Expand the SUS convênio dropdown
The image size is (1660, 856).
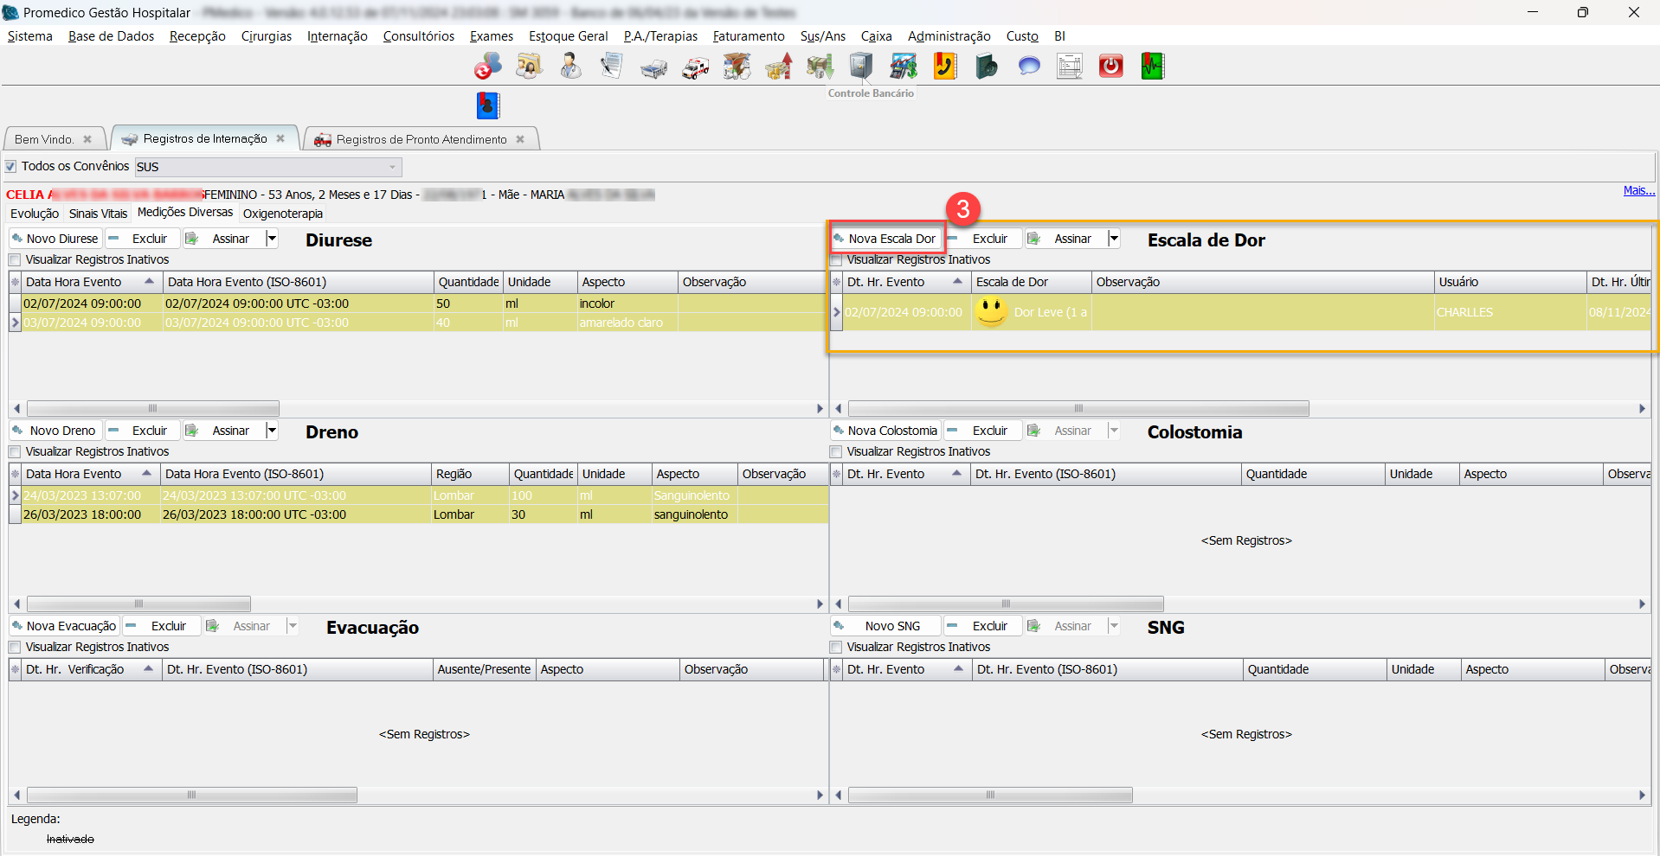pyautogui.click(x=392, y=167)
